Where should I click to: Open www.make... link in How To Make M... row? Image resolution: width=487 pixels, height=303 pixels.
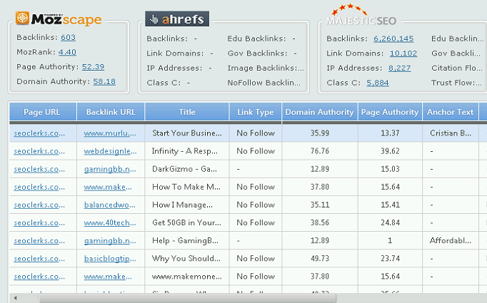(108, 187)
